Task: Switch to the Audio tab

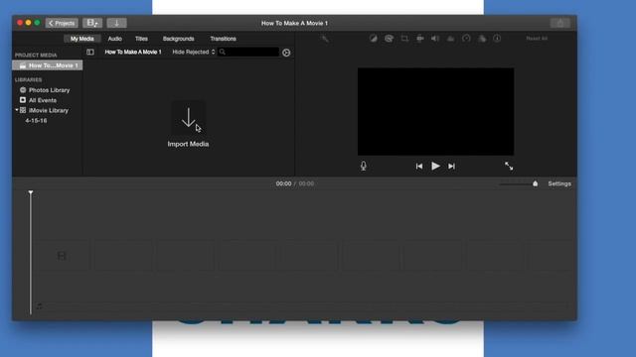Action: click(115, 39)
